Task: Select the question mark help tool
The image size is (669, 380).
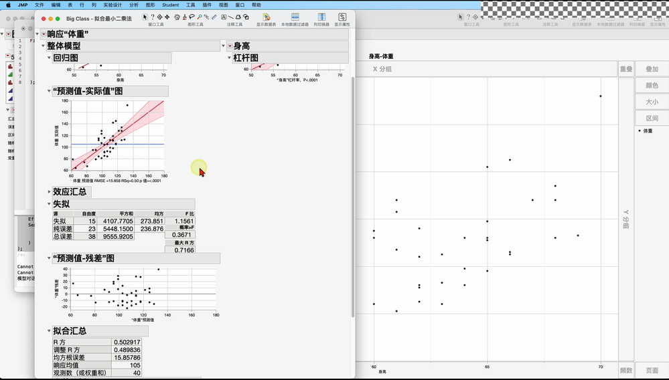Action: (152, 17)
